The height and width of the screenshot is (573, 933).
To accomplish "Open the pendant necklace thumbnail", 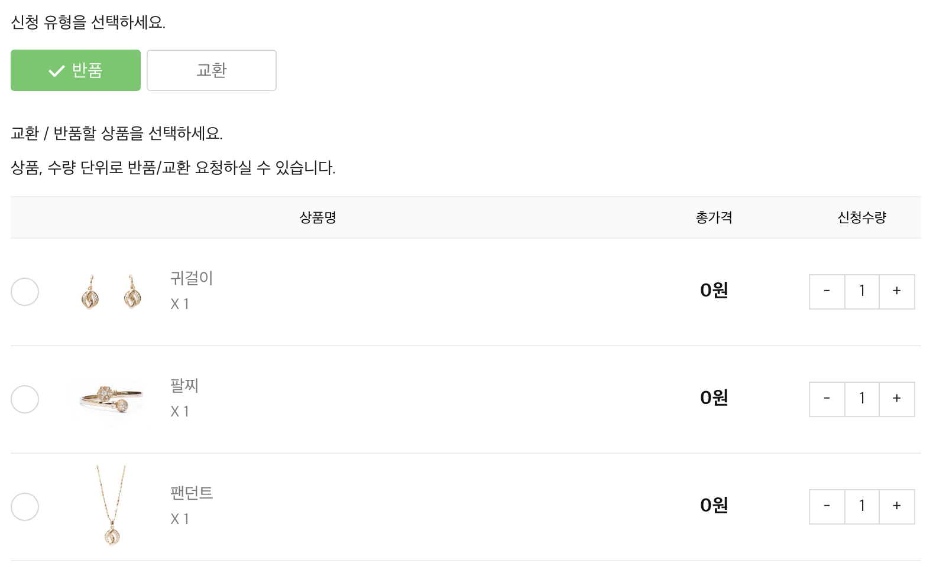I will pyautogui.click(x=111, y=507).
